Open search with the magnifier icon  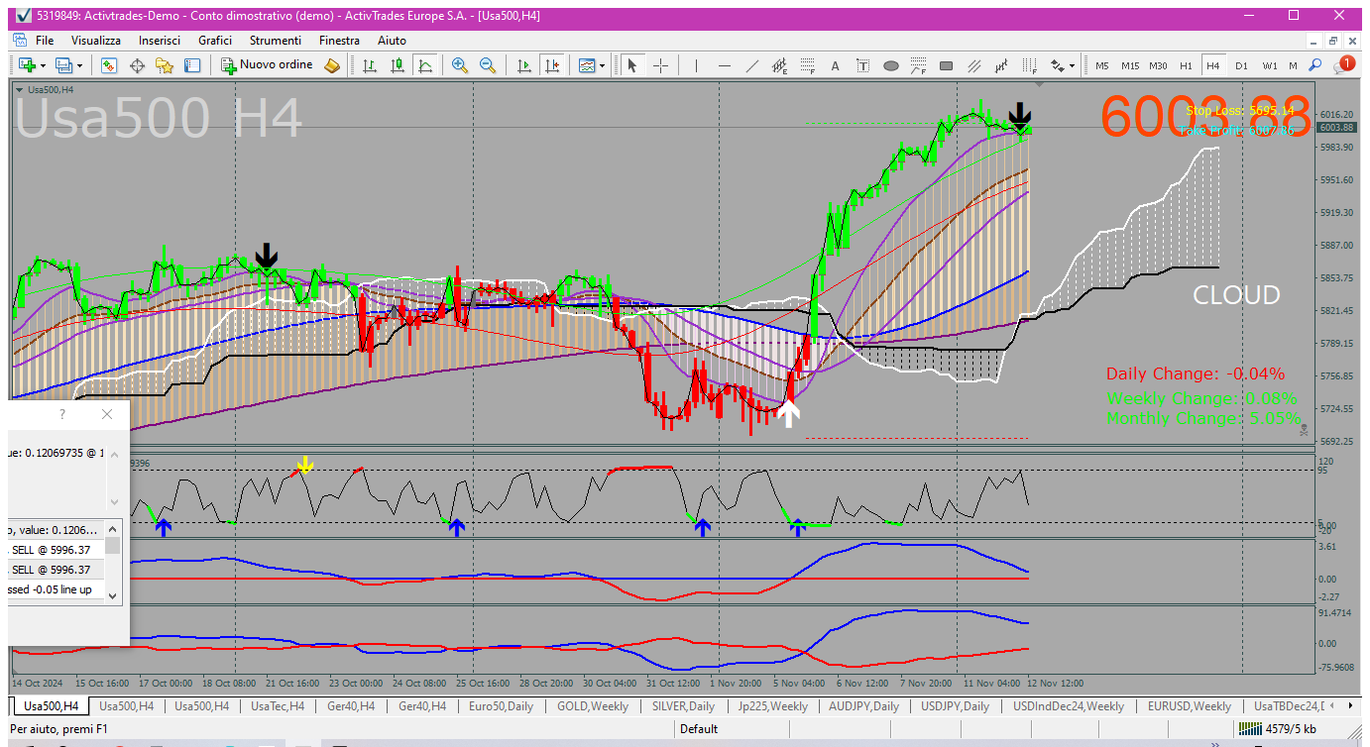pos(1315,65)
